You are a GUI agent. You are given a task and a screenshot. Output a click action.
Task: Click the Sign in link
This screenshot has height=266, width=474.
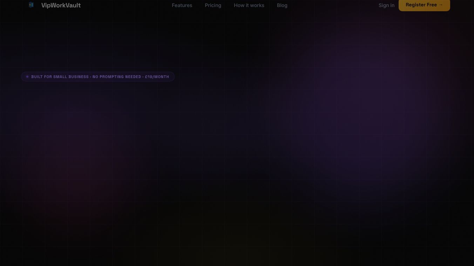coord(386,5)
